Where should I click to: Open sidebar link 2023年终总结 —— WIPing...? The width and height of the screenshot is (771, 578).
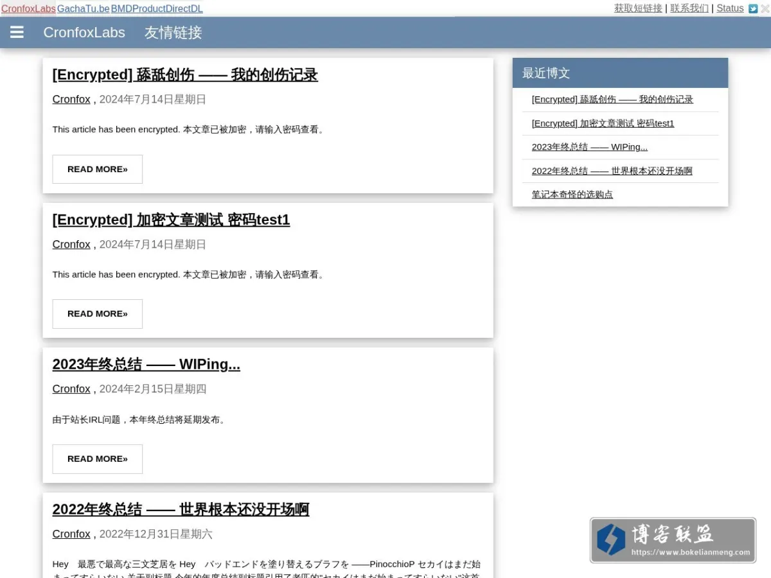pyautogui.click(x=590, y=147)
